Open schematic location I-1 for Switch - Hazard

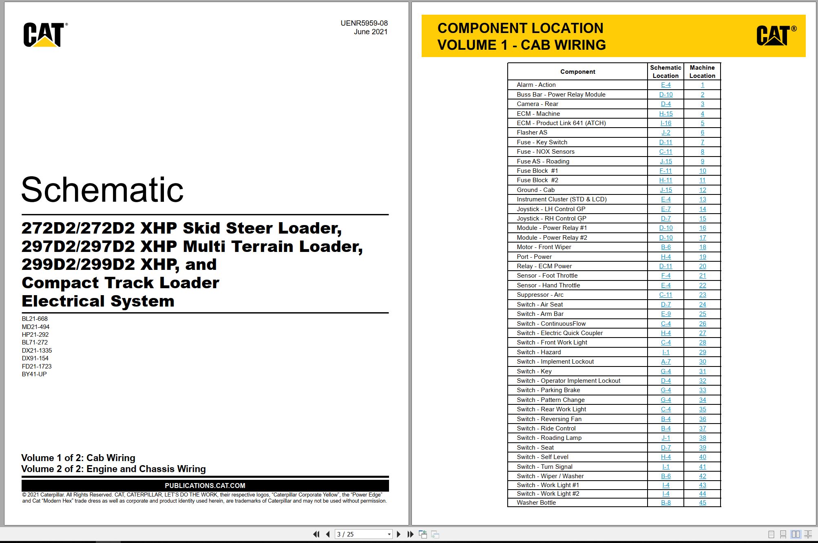(665, 352)
